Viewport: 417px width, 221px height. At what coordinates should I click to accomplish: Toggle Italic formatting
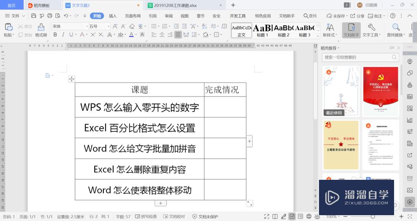click(63, 35)
